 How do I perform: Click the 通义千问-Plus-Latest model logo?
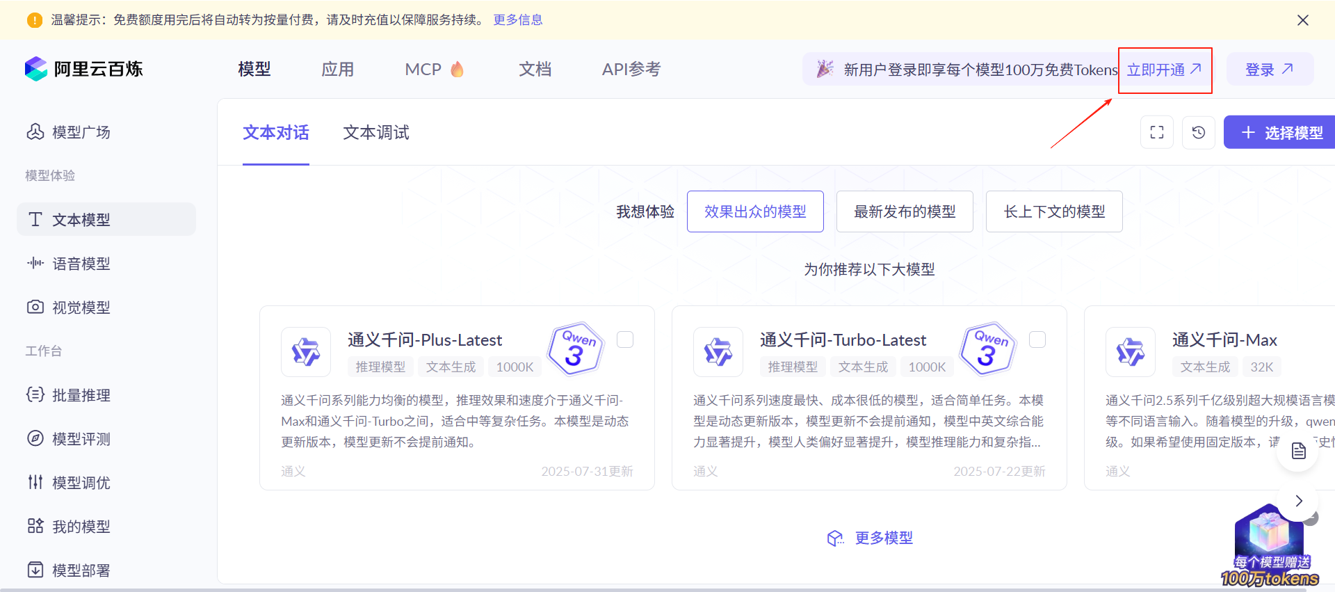[x=306, y=352]
